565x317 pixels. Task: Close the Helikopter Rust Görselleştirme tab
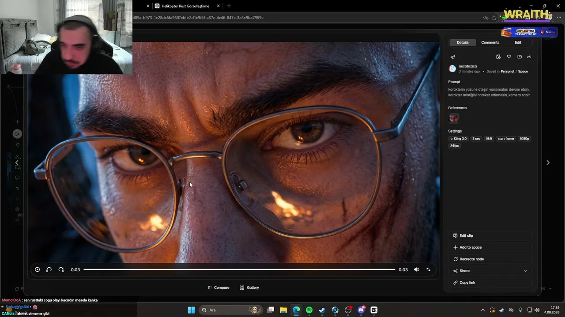point(218,6)
